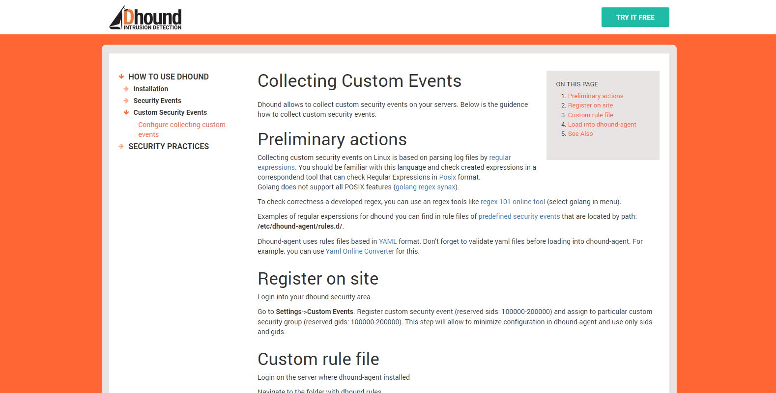Open Security Events in the sidebar

pos(157,101)
